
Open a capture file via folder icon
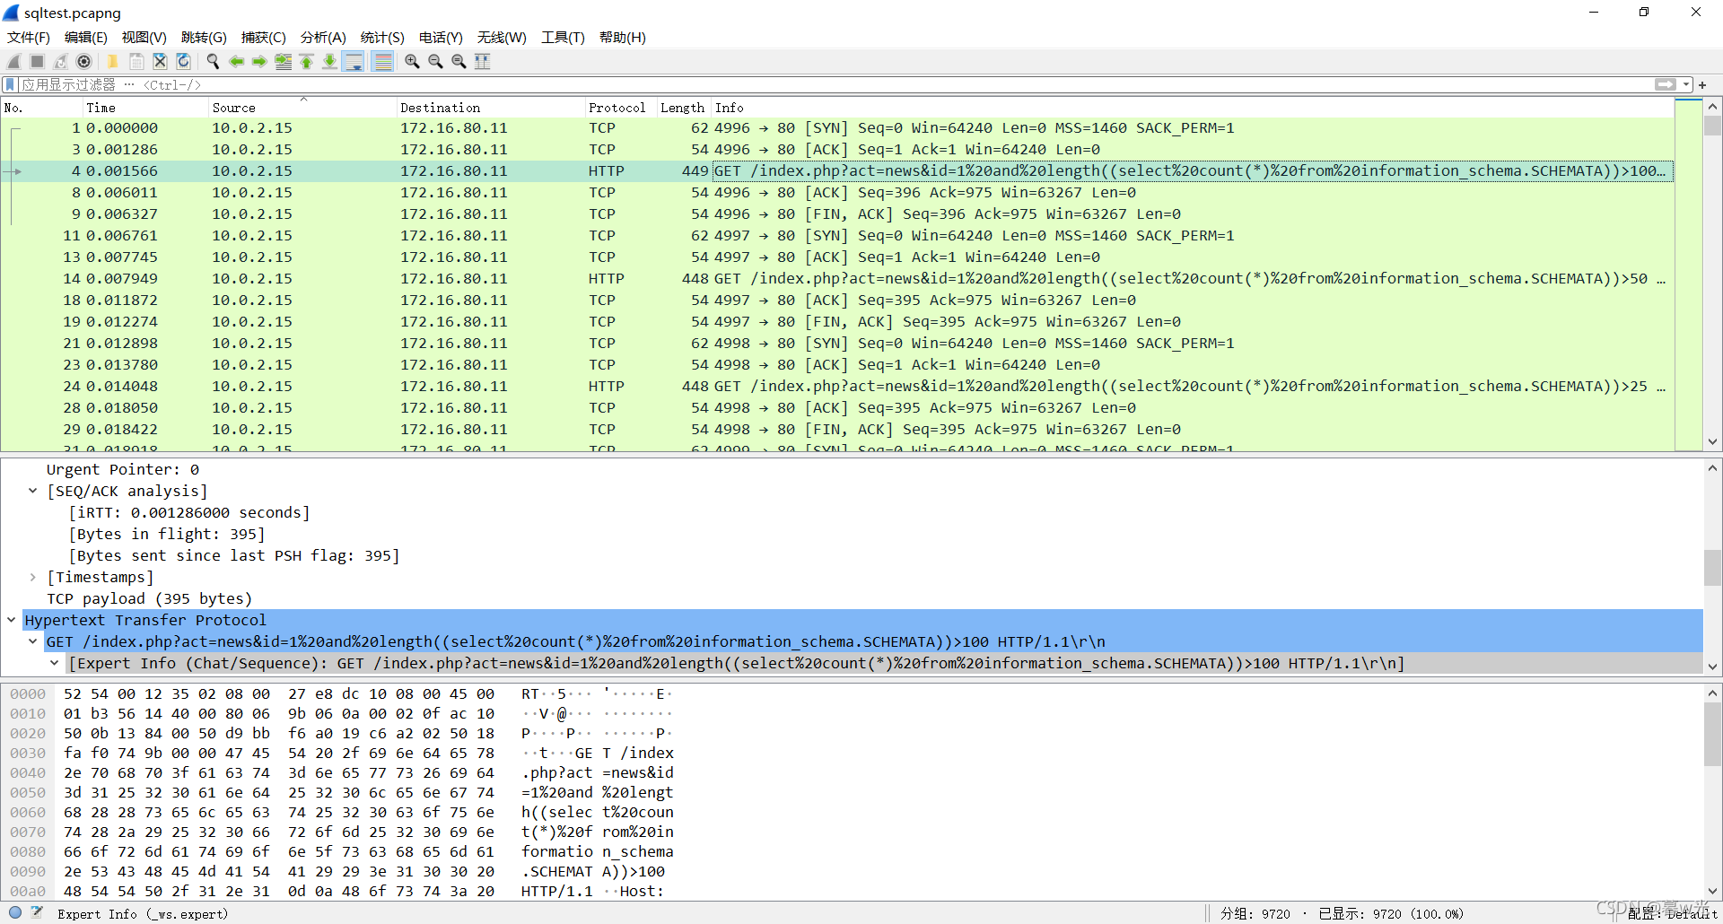coord(113,61)
